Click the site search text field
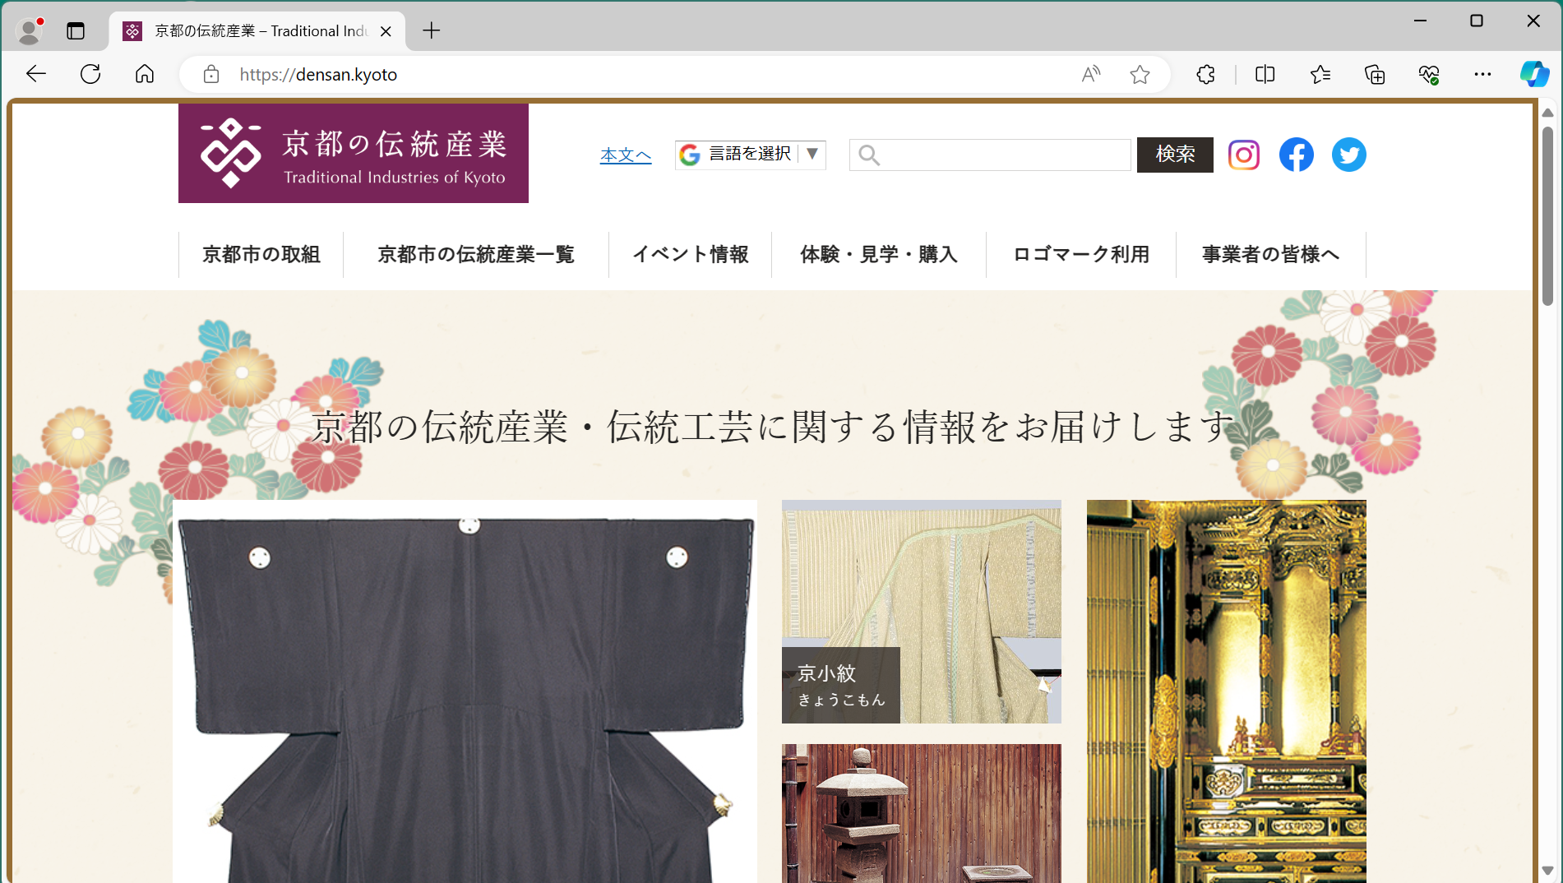1563x883 pixels. (x=1003, y=155)
